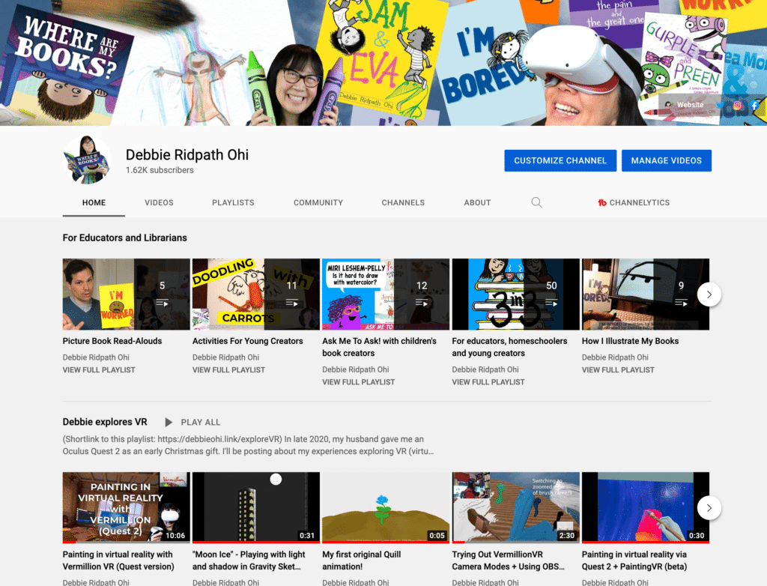View full playlist of Ask Me To Ask
This screenshot has width=767, height=586.
click(x=358, y=382)
